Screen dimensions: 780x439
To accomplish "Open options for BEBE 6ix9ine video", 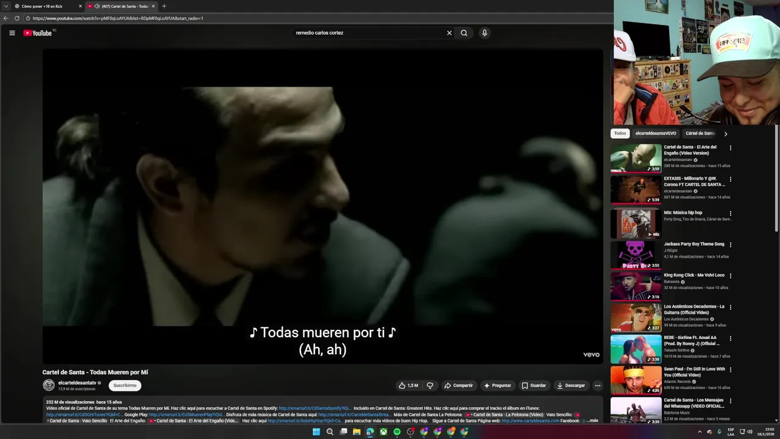I will pyautogui.click(x=730, y=338).
